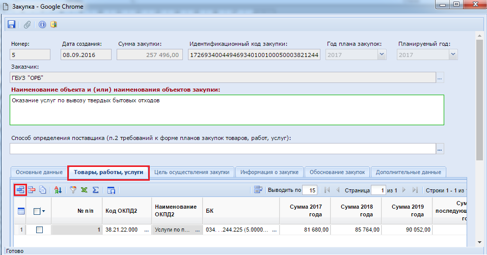
Task: Click the blue information icon
Action: [42, 24]
